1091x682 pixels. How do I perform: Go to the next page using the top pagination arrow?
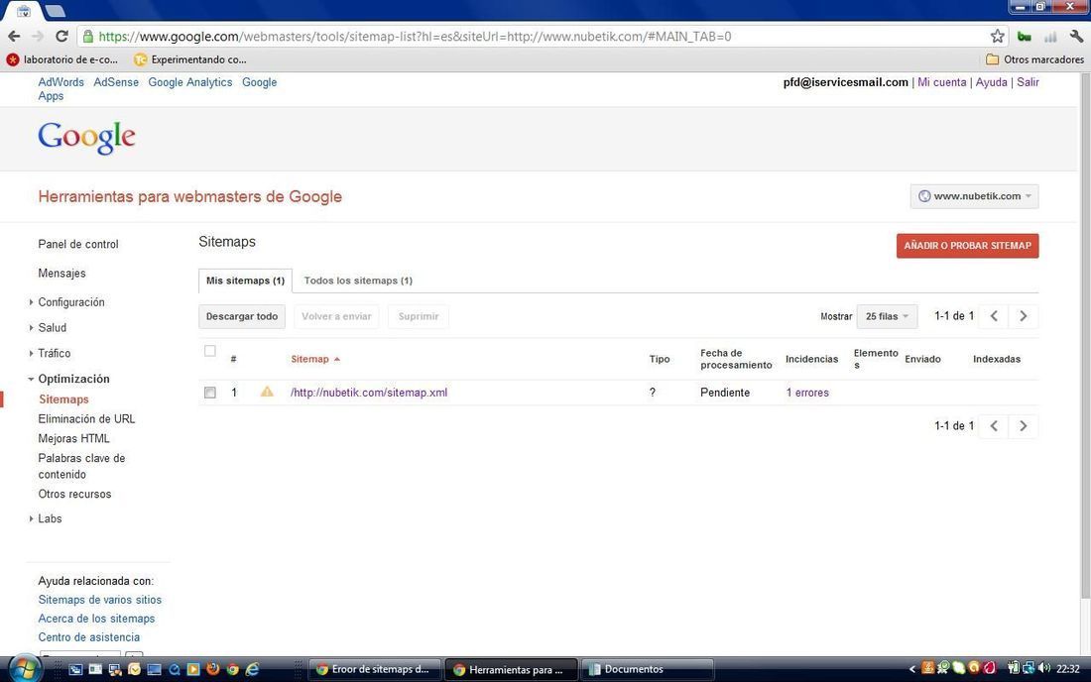point(1023,316)
